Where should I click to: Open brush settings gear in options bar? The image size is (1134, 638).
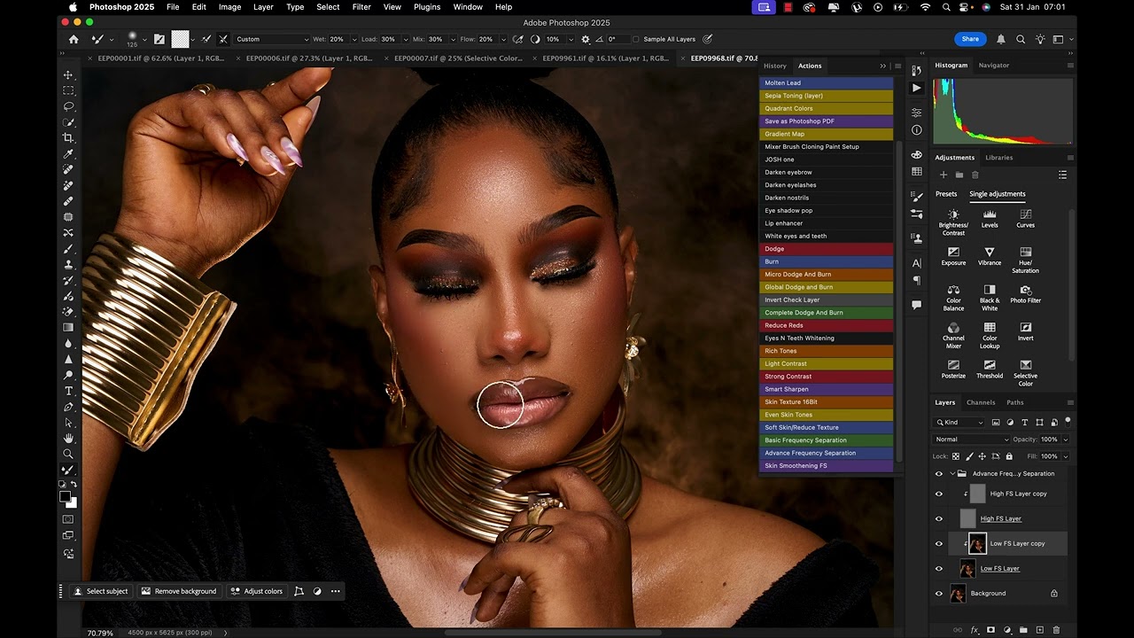click(586, 39)
